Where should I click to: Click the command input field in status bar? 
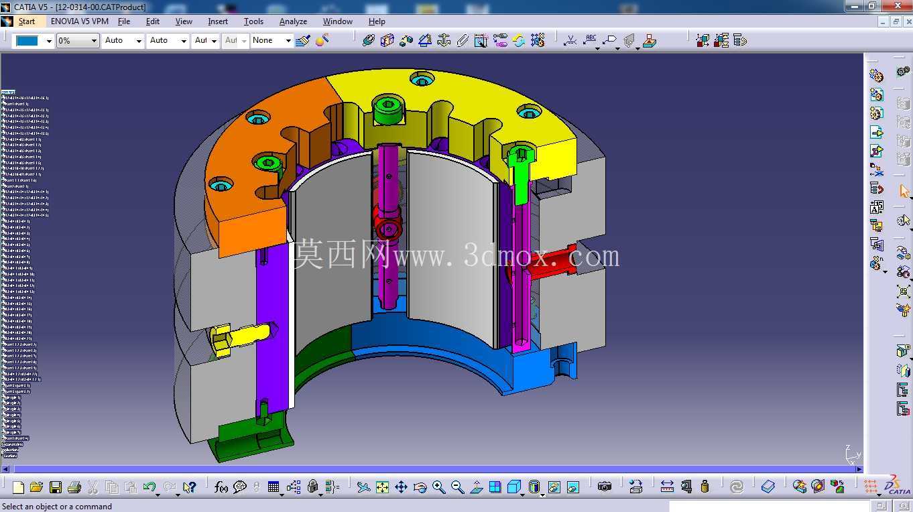pos(770,507)
